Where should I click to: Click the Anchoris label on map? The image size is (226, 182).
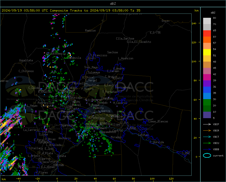click(x=65, y=138)
